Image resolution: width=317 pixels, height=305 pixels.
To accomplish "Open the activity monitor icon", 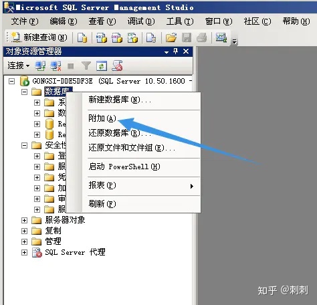I will coord(221,37).
